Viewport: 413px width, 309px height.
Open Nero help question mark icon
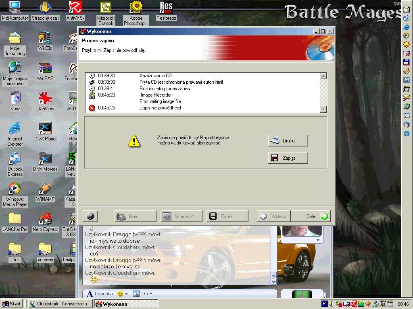(x=90, y=216)
